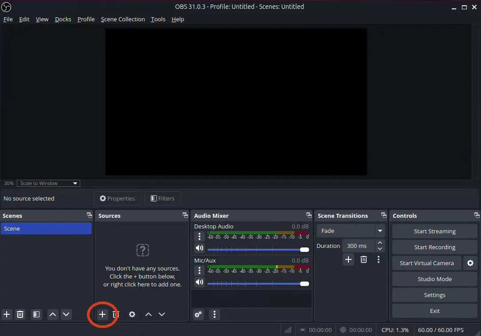Open Desktop Audio three-dot options menu
This screenshot has height=336, width=481.
pyautogui.click(x=199, y=236)
